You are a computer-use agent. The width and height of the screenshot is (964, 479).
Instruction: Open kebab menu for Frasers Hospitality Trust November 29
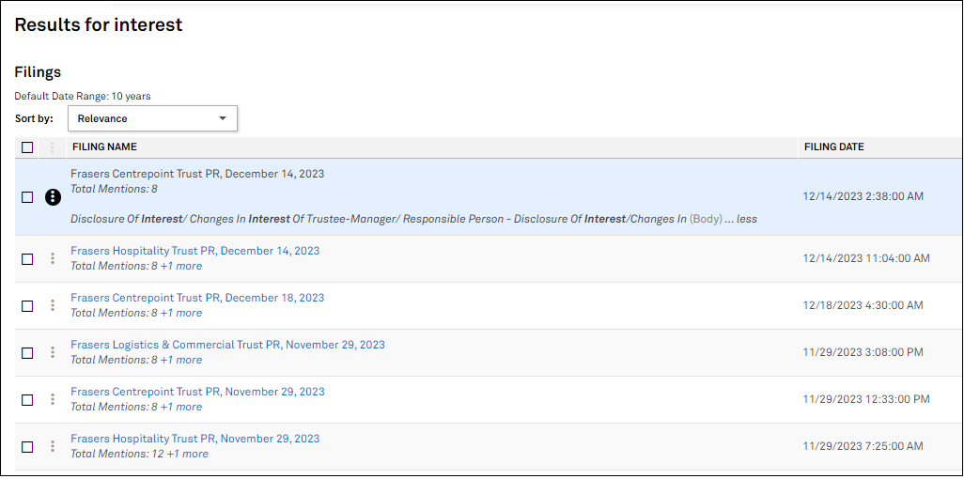tap(53, 446)
